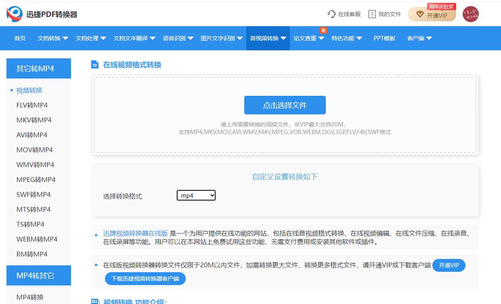Viewport: 501px width, 304px height.
Task: Expand the 语音识别 dropdown menu
Action: pyautogui.click(x=178, y=38)
